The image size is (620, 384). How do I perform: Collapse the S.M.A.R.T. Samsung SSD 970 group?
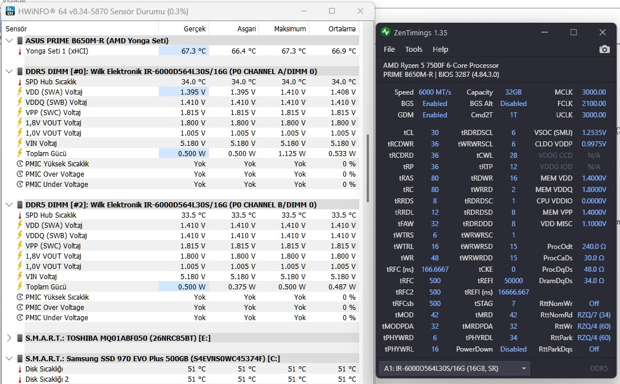pos(9,359)
